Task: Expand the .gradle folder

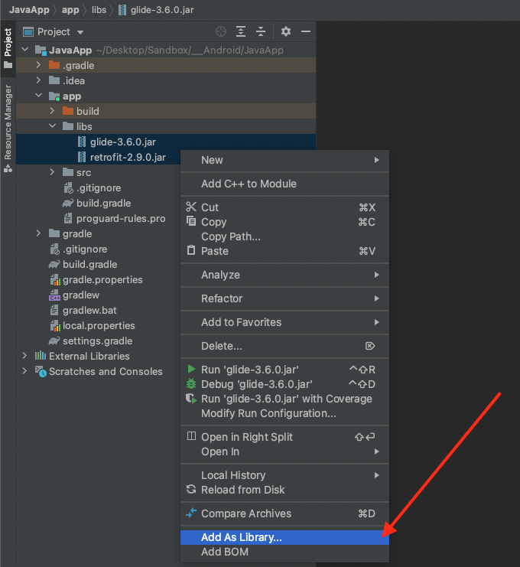Action: [39, 65]
